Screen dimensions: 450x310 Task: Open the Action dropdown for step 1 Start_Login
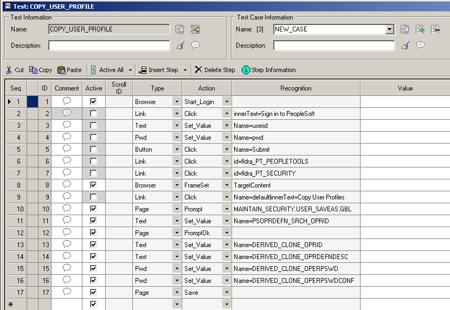tap(227, 102)
